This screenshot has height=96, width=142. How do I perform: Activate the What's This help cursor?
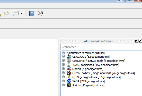[x=40, y=14]
